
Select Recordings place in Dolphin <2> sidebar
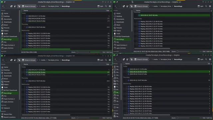[122, 39]
